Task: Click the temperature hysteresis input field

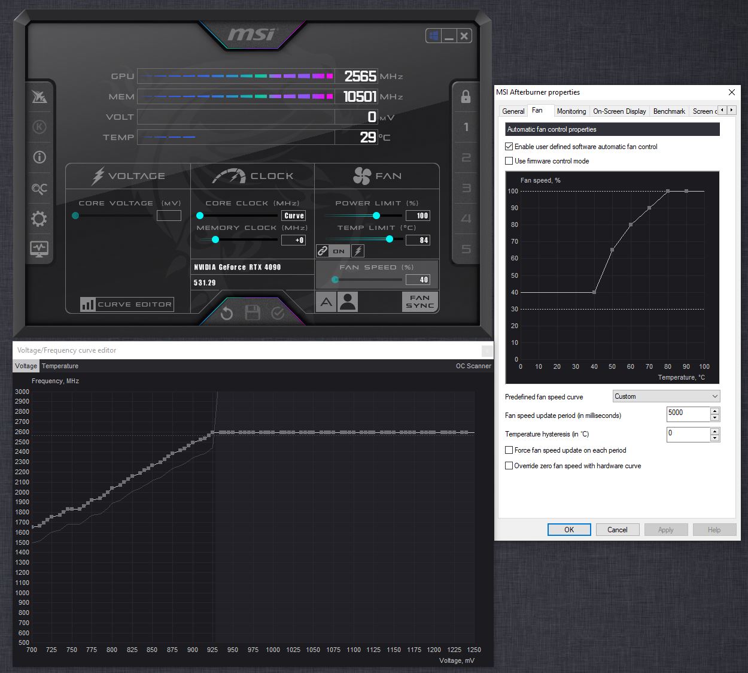Action: [x=688, y=434]
